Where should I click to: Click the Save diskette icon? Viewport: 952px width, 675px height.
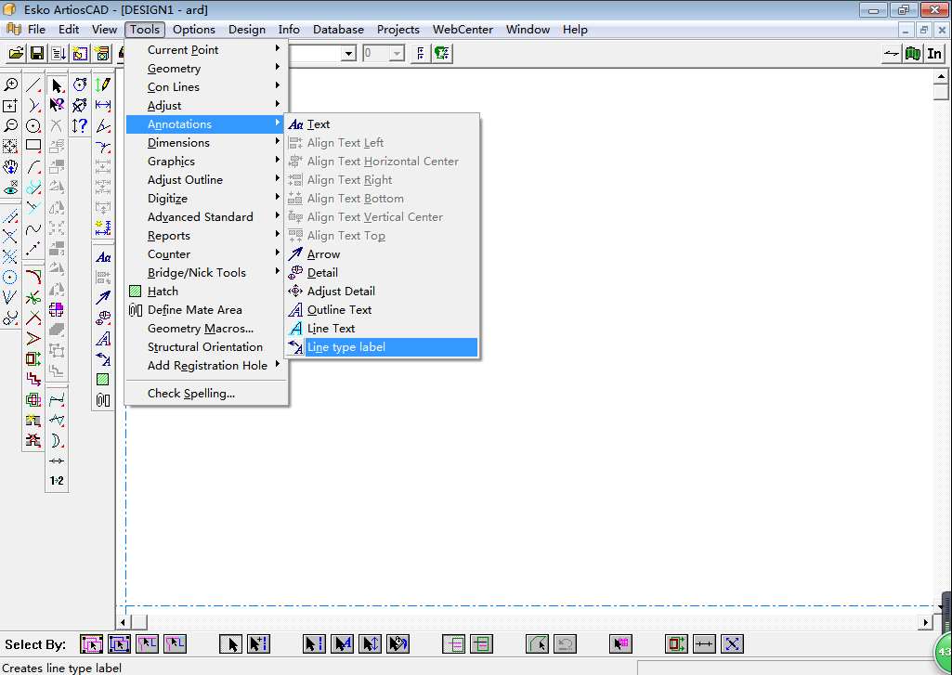[x=37, y=54]
